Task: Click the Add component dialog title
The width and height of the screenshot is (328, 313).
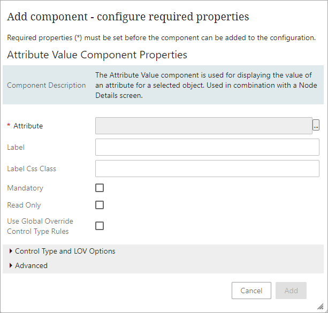Action: [x=128, y=17]
